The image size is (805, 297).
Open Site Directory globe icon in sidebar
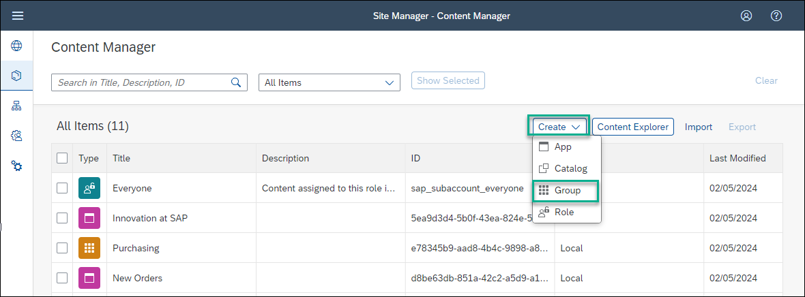pos(17,46)
